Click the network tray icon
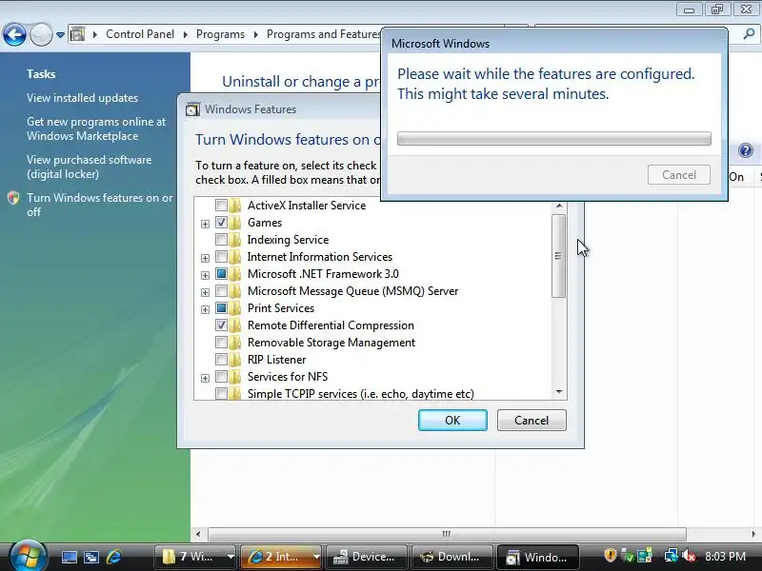762x571 pixels. 672,556
